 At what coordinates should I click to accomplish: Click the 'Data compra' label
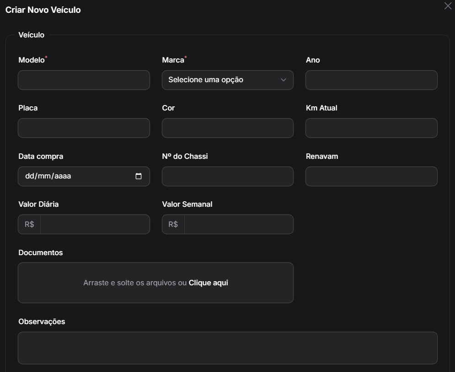pyautogui.click(x=41, y=157)
